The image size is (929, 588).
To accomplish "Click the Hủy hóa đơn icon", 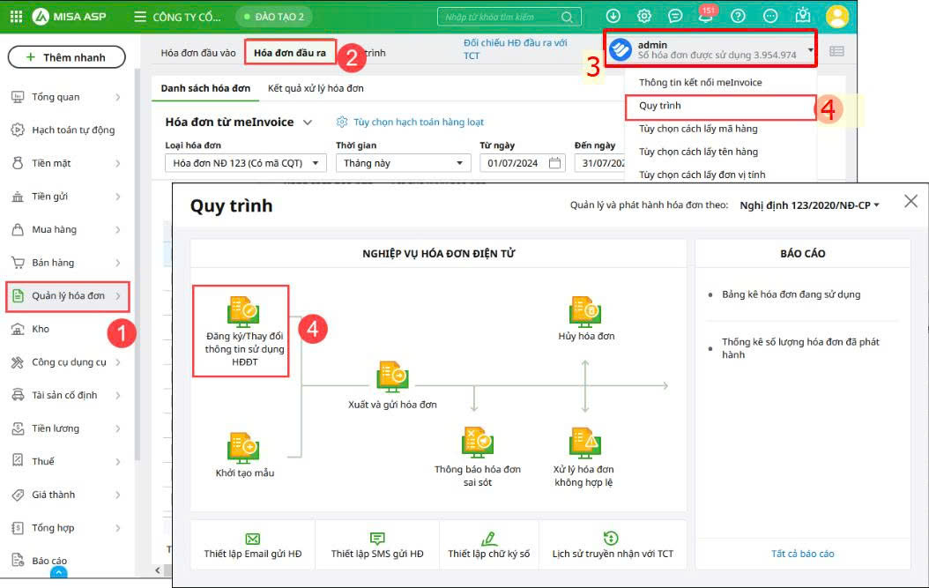I will pos(586,311).
